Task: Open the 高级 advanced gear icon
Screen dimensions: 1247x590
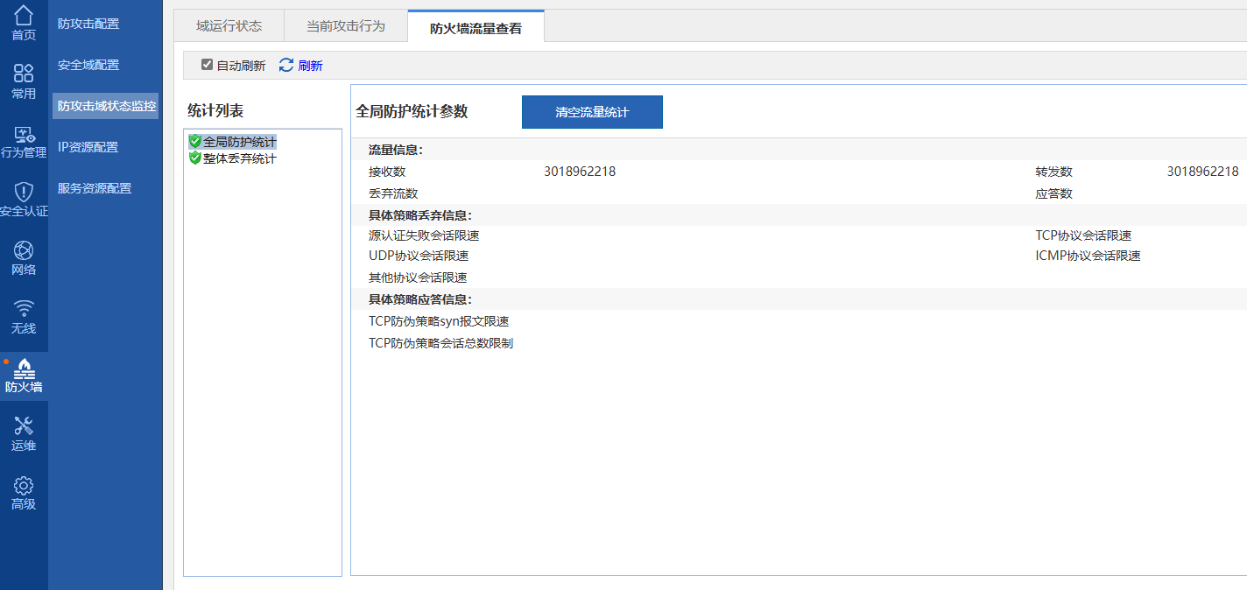Action: [24, 485]
